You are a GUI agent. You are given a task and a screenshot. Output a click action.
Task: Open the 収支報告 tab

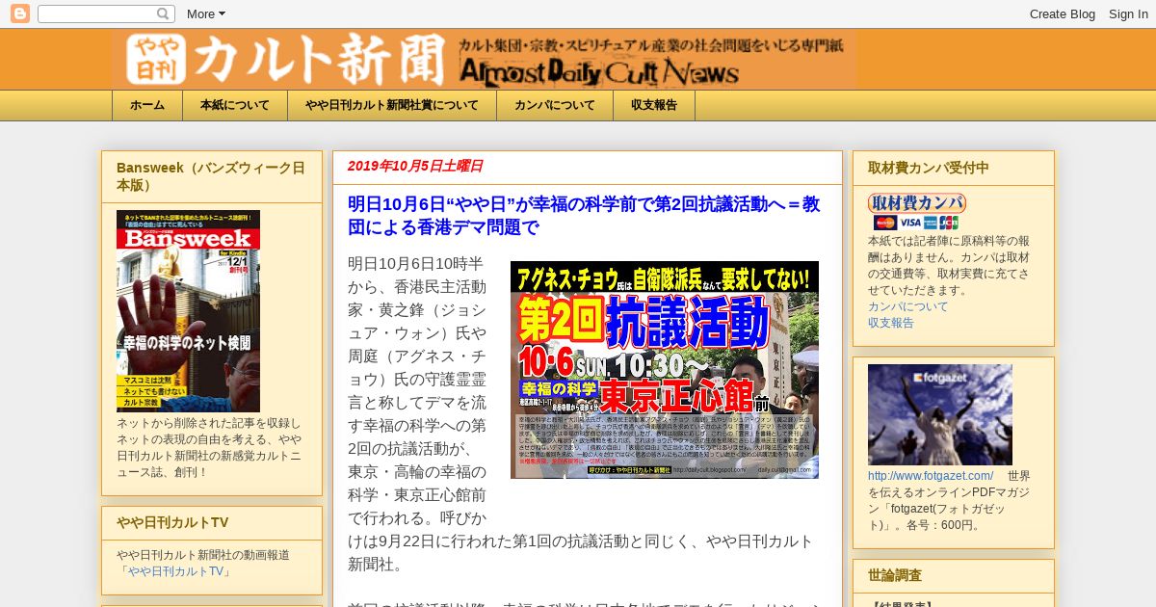654,105
